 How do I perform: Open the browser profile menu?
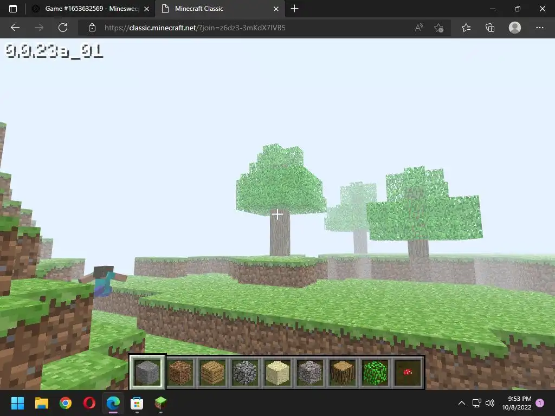click(x=515, y=28)
